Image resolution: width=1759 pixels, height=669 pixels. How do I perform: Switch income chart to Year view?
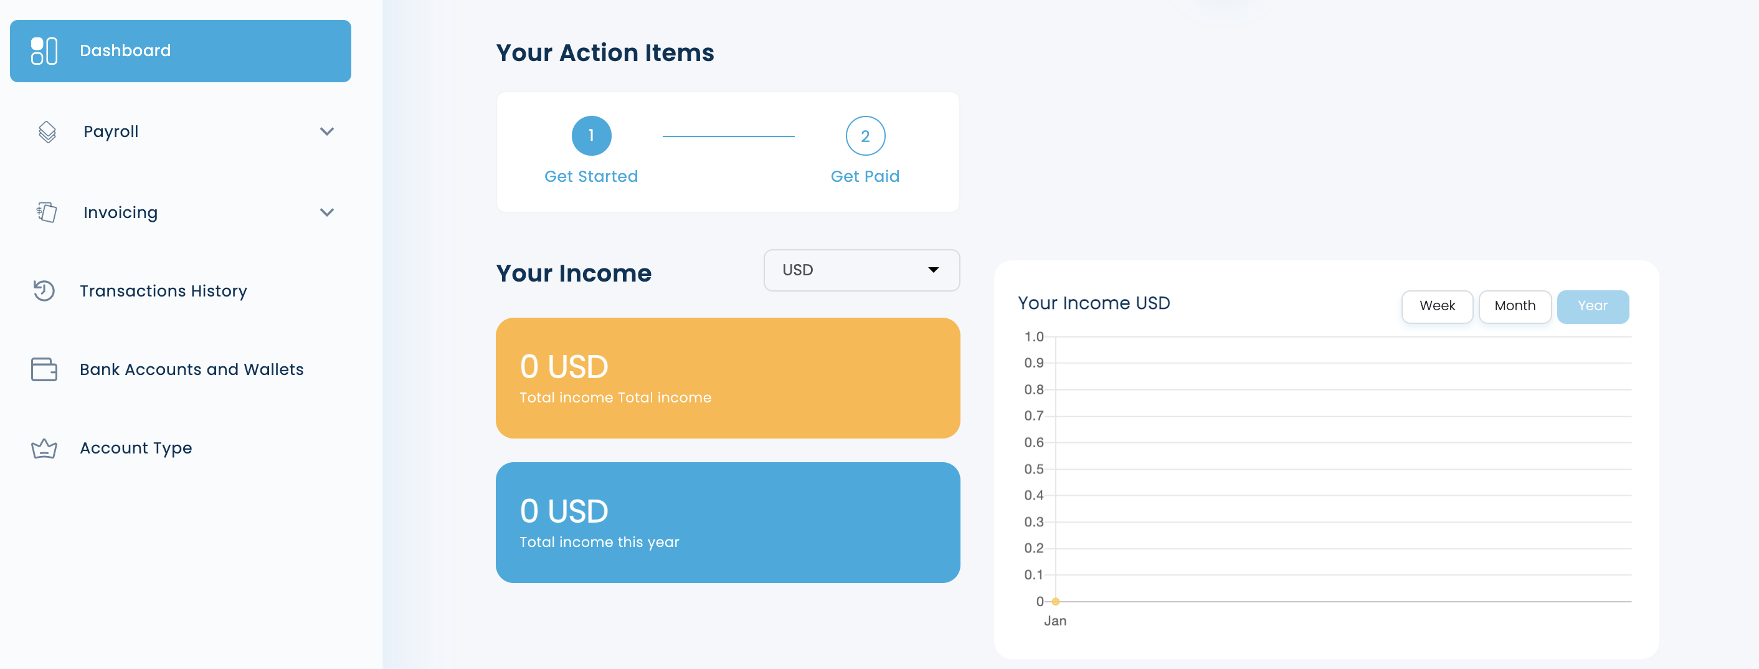[1591, 306]
